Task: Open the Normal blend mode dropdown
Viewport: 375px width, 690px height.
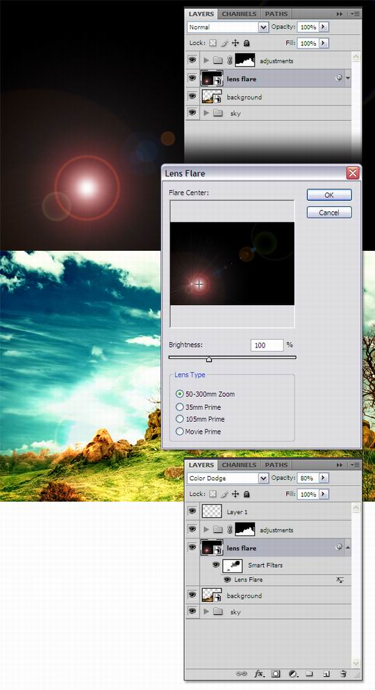Action: [228, 27]
